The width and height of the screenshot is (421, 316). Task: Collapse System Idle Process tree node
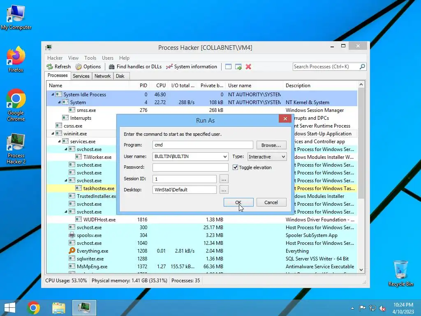coord(53,94)
